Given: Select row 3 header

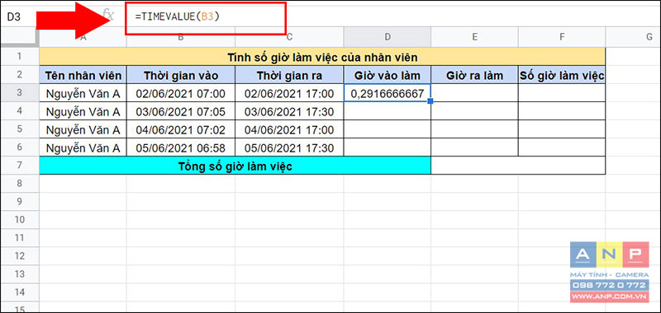Looking at the screenshot, I should 20,93.
